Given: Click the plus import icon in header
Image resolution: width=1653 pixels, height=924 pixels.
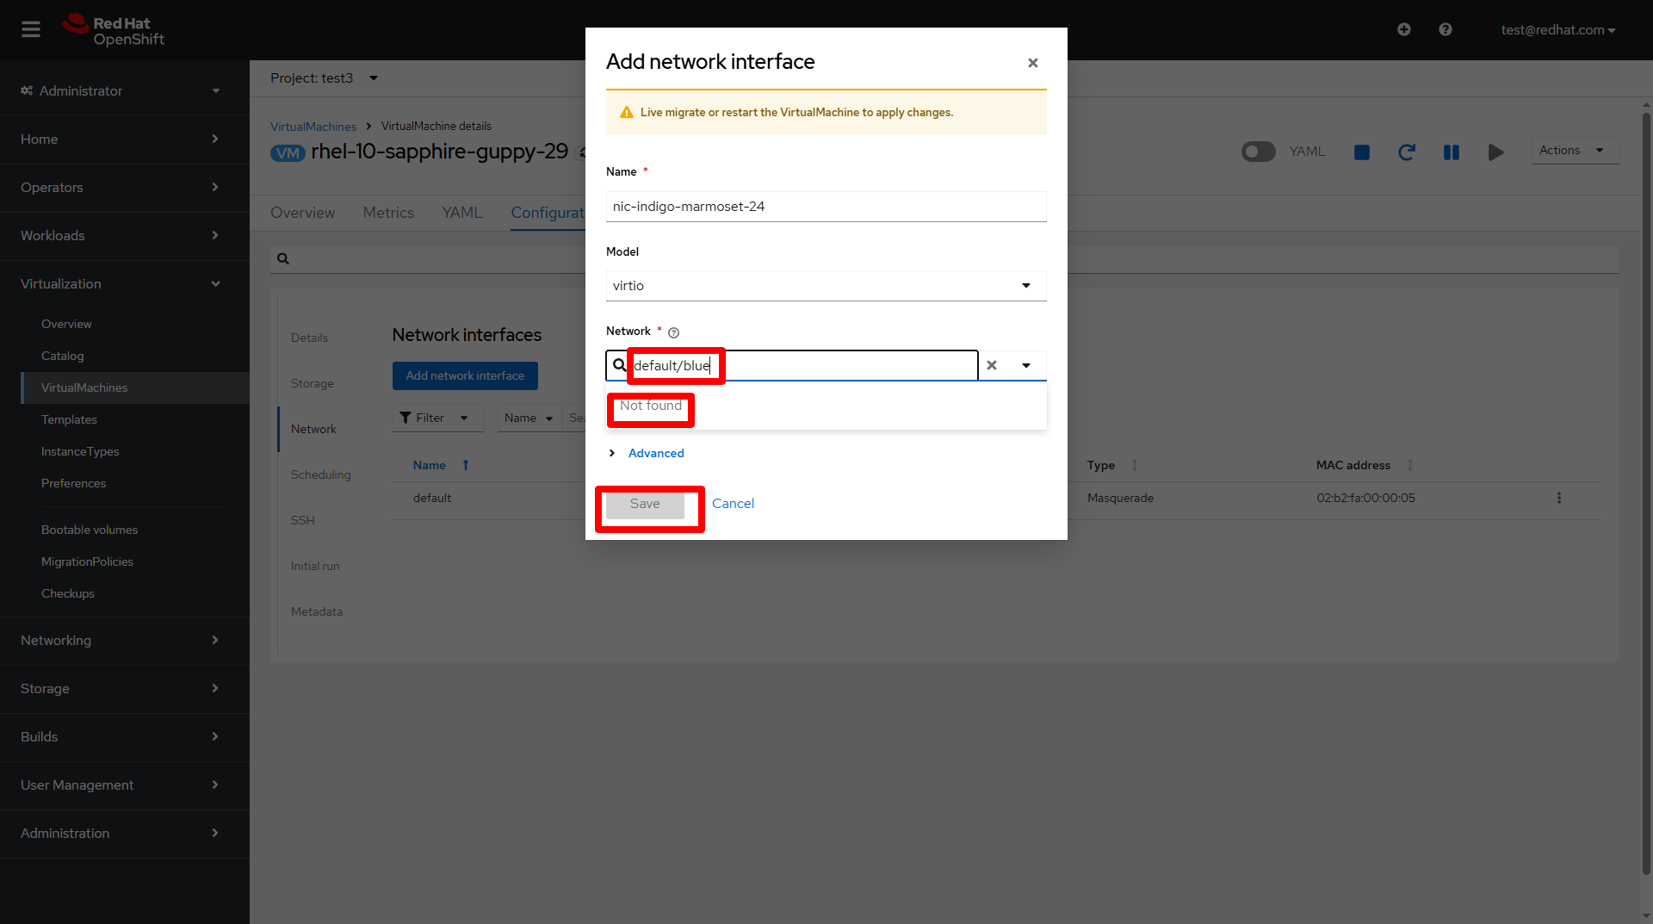Looking at the screenshot, I should (1403, 30).
